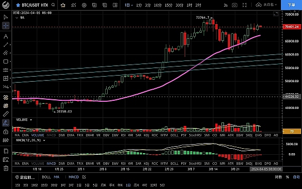
Task: Click the blue 下单 order button
Action: 291,5
